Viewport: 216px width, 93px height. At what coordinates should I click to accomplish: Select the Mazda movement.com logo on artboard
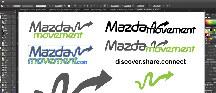pyautogui.click(x=61, y=55)
